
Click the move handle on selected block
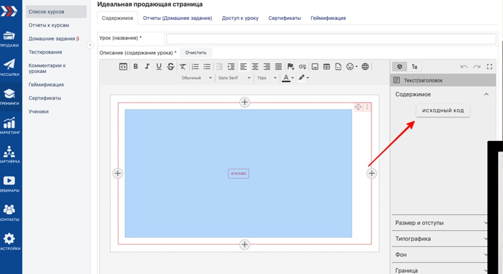(358, 107)
